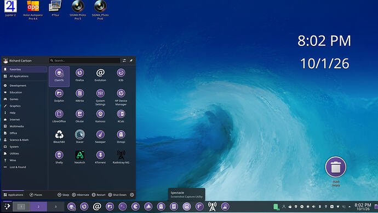Click the Restart button

click(x=99, y=195)
